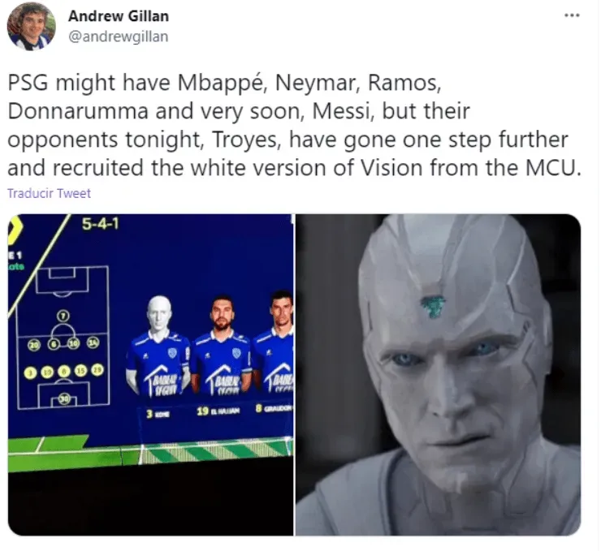Open the white Vision image
The height and width of the screenshot is (551, 601).
(438, 375)
